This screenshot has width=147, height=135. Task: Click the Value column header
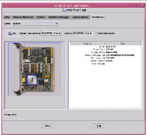tap(123, 44)
